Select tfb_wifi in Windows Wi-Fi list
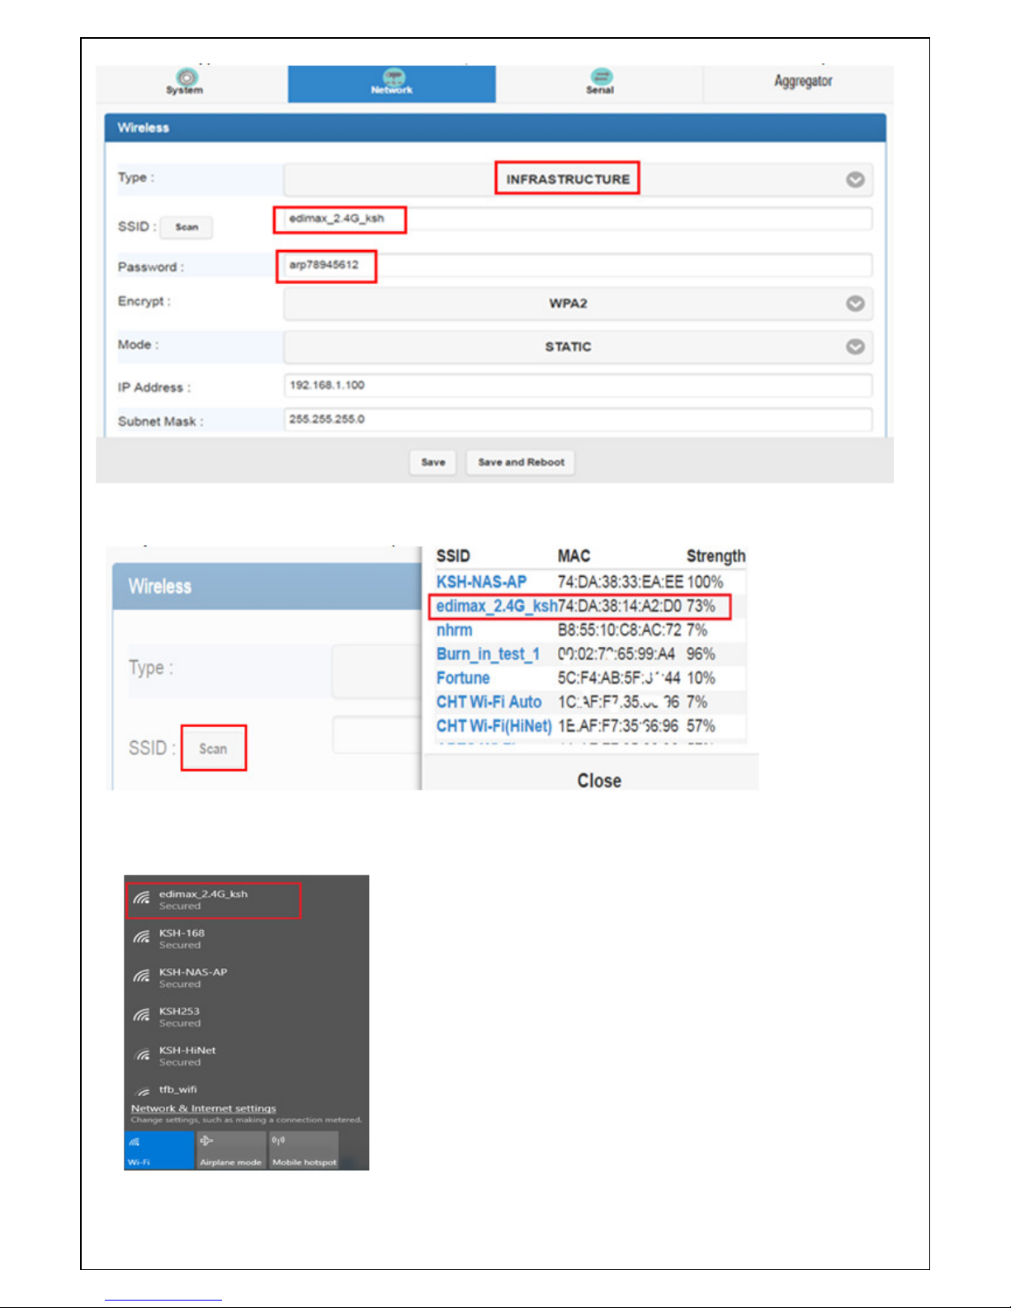Screen dimensions: 1011x1308 tap(246, 1089)
